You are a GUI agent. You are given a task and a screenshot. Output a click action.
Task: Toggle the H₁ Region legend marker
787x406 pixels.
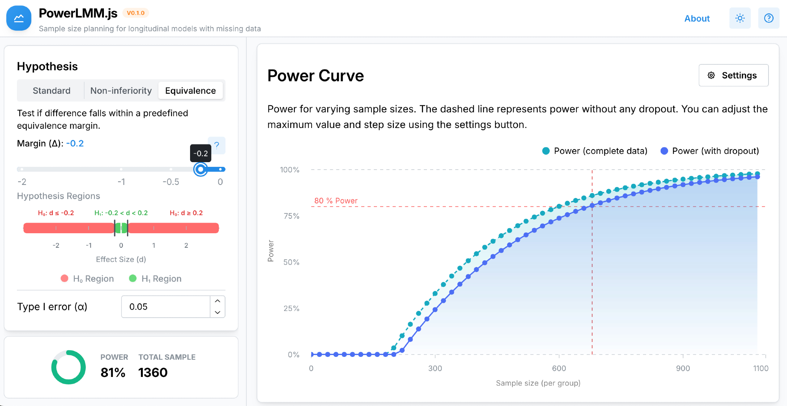[133, 278]
